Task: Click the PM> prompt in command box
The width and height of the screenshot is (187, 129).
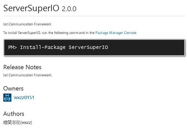Action: (13, 47)
